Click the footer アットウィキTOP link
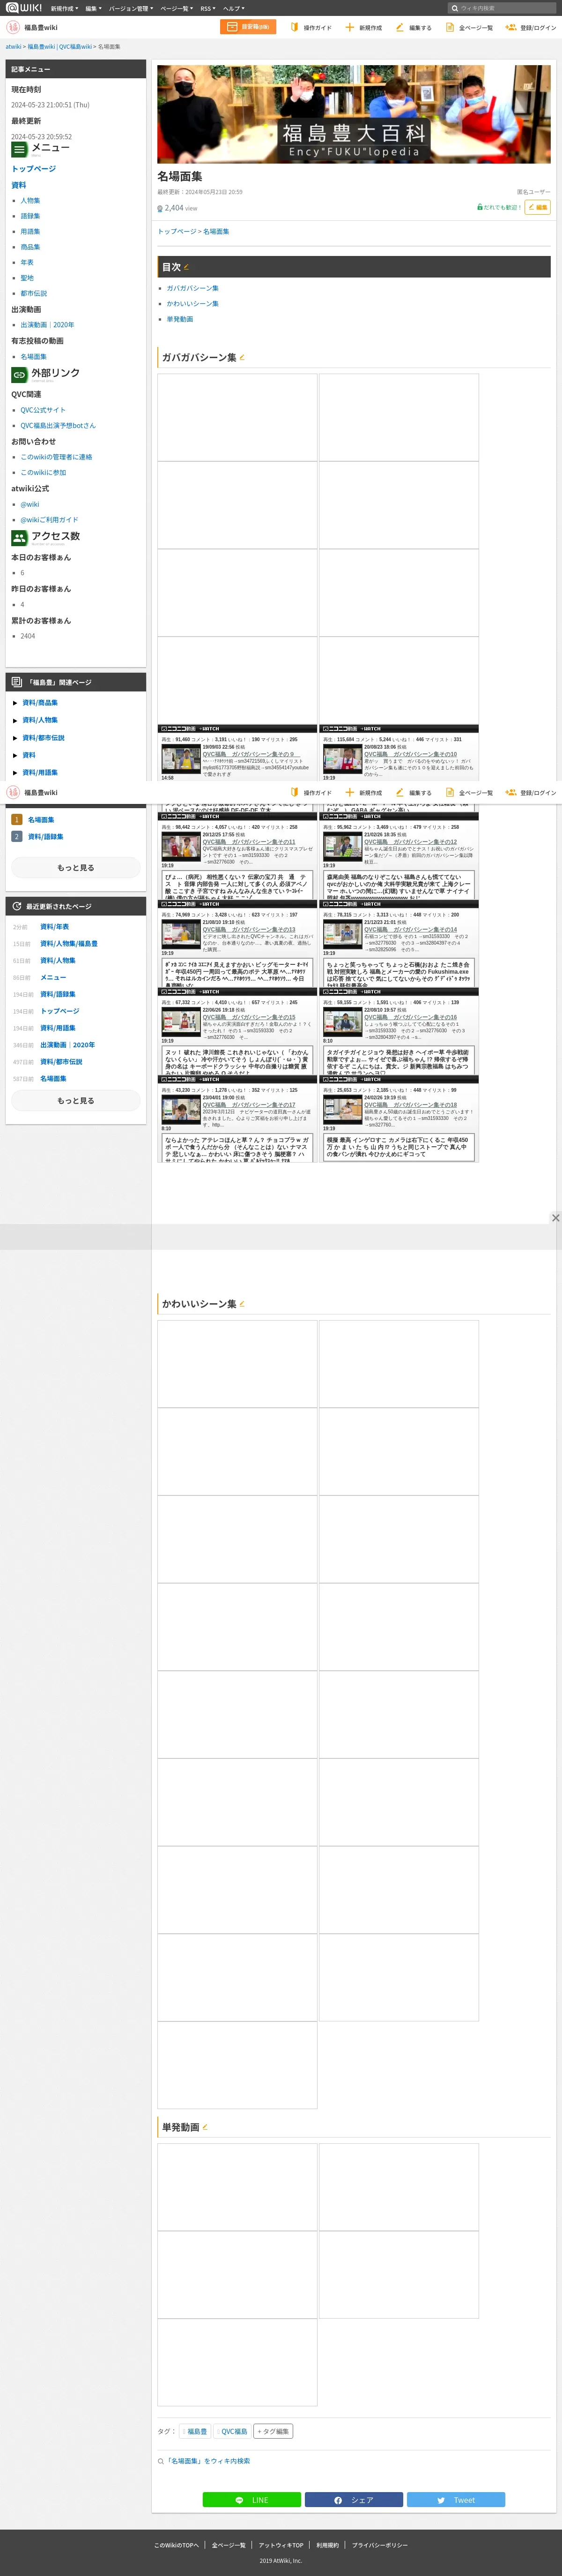 (x=281, y=2545)
